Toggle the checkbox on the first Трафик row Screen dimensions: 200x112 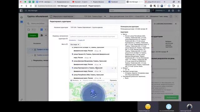pos(29,50)
